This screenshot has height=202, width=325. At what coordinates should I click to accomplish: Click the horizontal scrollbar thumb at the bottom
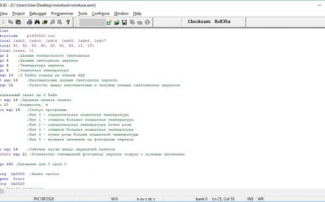[2, 192]
